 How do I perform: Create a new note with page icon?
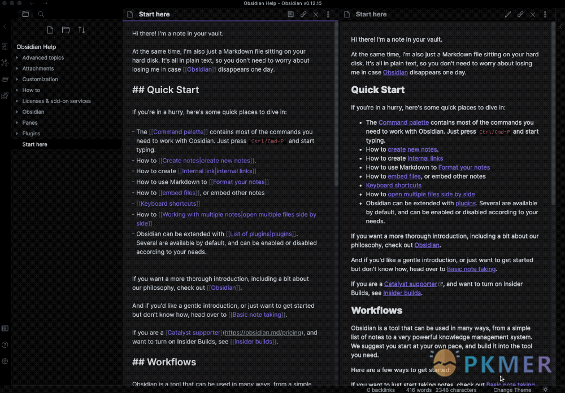click(x=50, y=30)
